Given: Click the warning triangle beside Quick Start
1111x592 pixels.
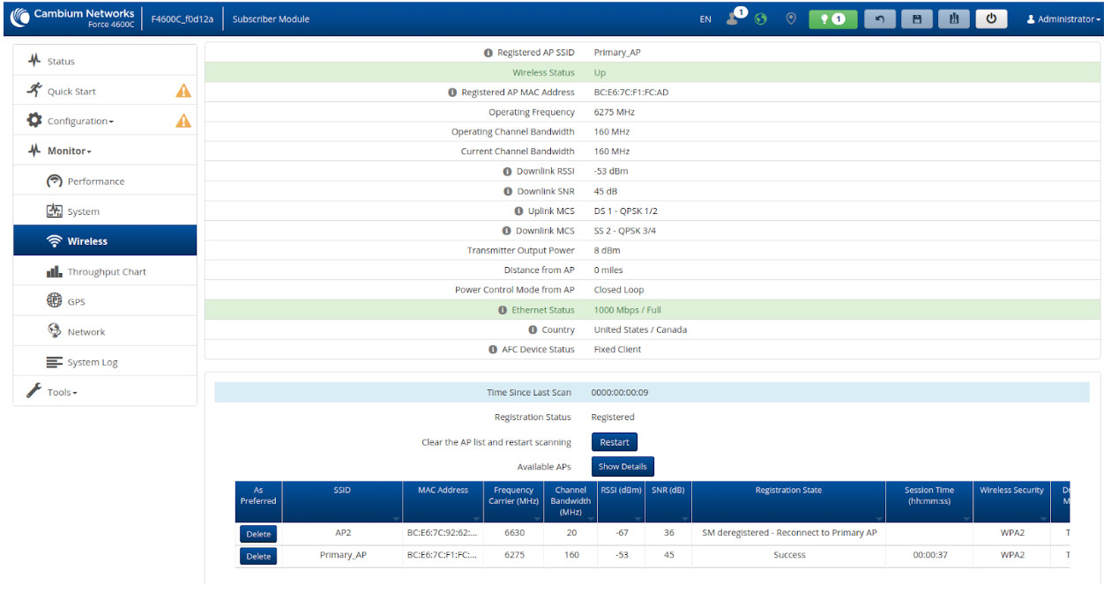Looking at the screenshot, I should click(183, 91).
